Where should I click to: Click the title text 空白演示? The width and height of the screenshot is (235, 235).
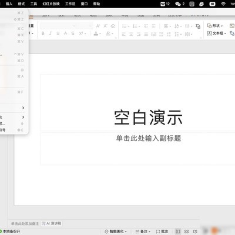[148, 117]
